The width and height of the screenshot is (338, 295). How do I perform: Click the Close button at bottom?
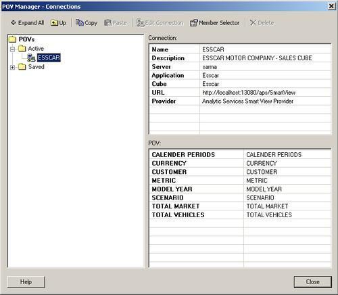pos(312,282)
